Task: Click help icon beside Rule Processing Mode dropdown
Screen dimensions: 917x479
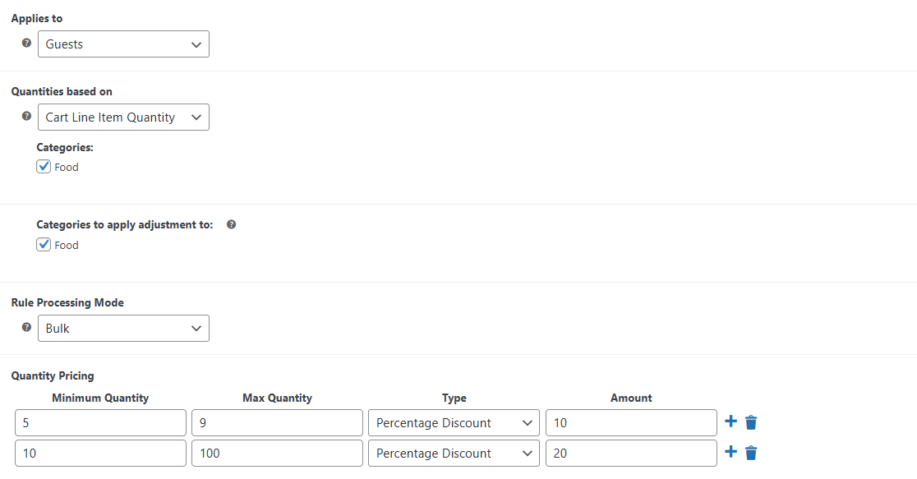Action: pos(26,327)
